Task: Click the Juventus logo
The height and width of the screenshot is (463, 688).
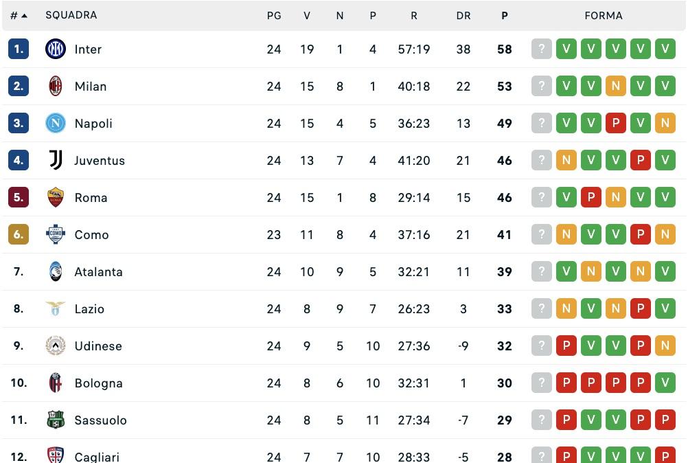Action: [56, 160]
